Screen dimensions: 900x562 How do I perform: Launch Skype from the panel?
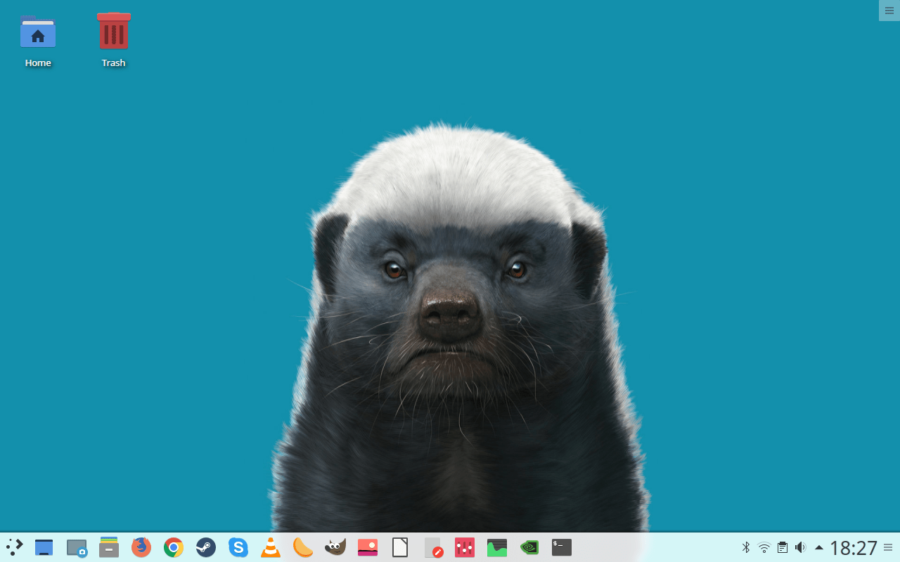coord(238,547)
